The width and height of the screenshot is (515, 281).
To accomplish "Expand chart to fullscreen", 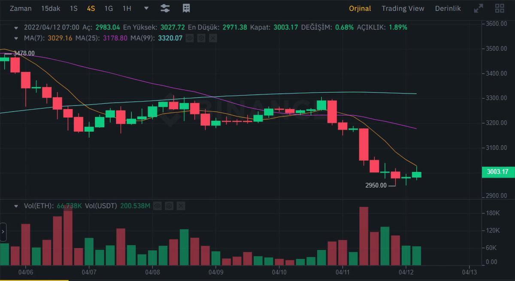I will (479, 8).
